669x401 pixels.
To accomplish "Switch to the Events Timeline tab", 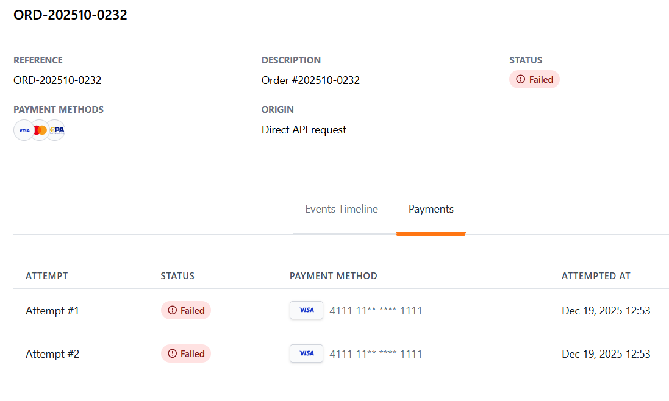I will pos(342,209).
